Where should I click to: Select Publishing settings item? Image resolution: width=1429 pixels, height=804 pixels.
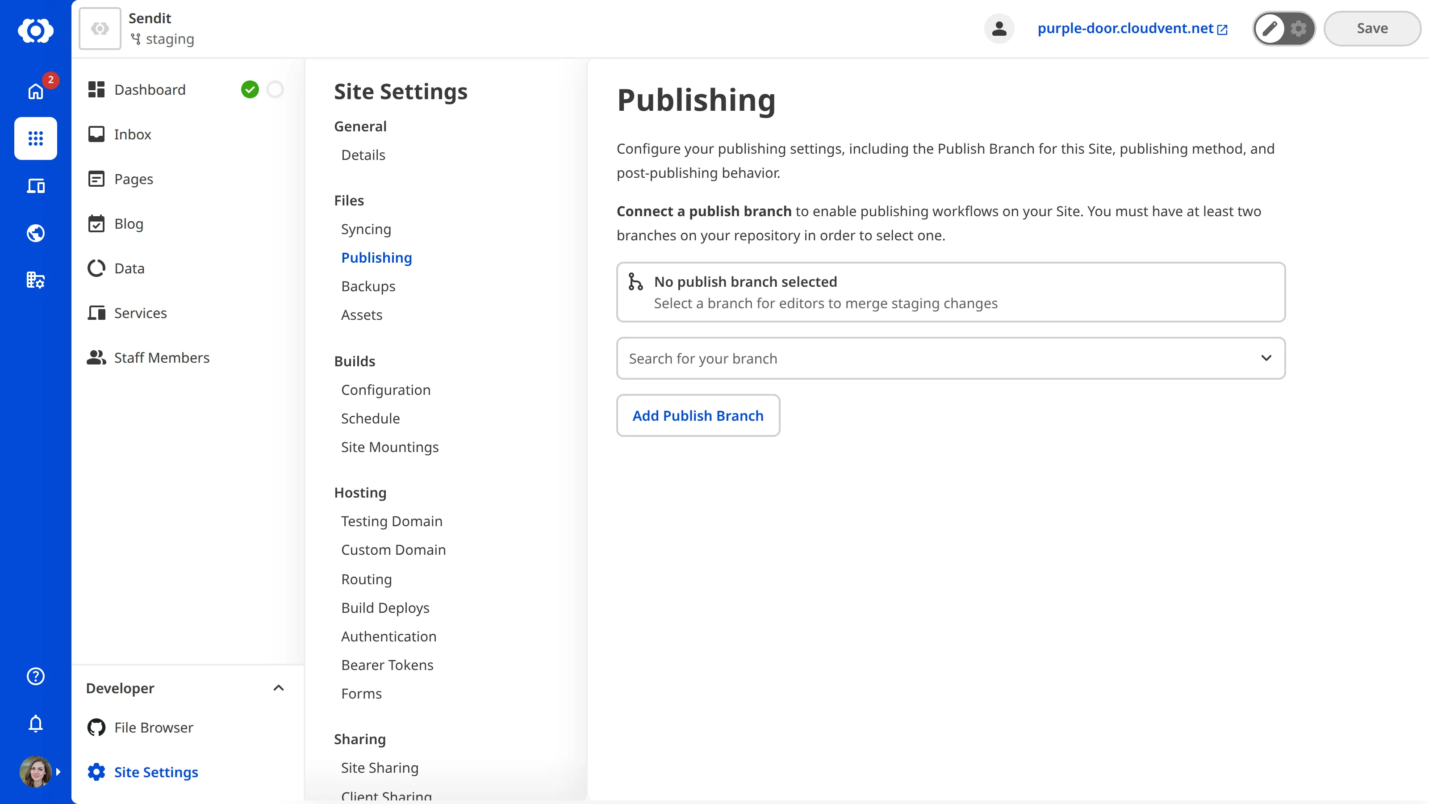[x=376, y=257]
